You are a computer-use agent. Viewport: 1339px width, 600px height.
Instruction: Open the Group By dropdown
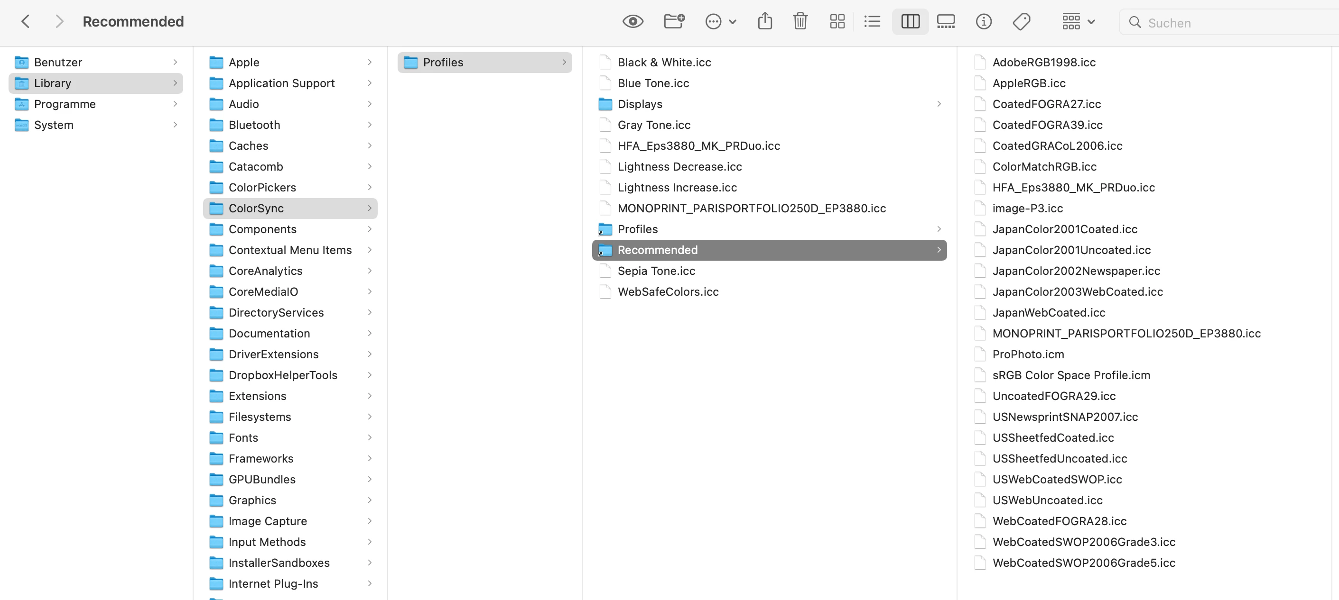(1078, 22)
